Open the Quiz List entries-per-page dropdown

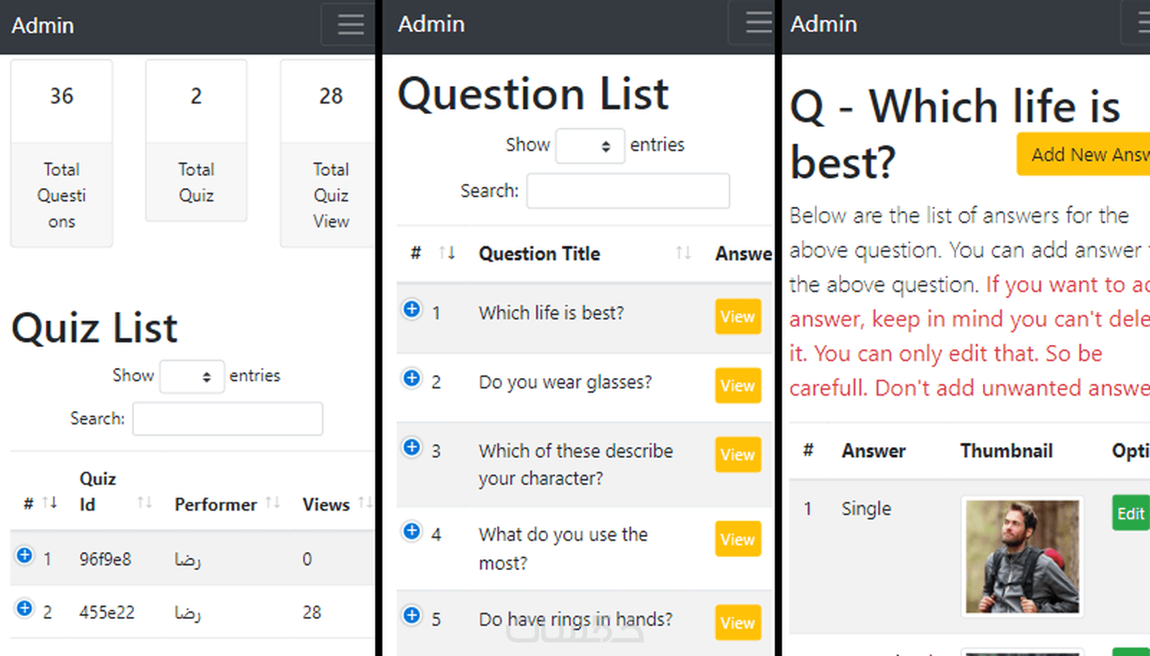pos(192,377)
